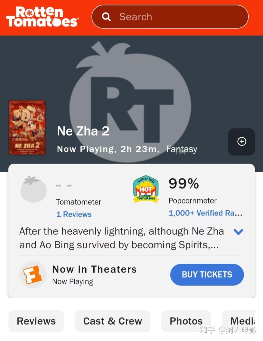Open the 1,000+ Verified Ratings link
The image size is (263, 341).
tap(205, 213)
